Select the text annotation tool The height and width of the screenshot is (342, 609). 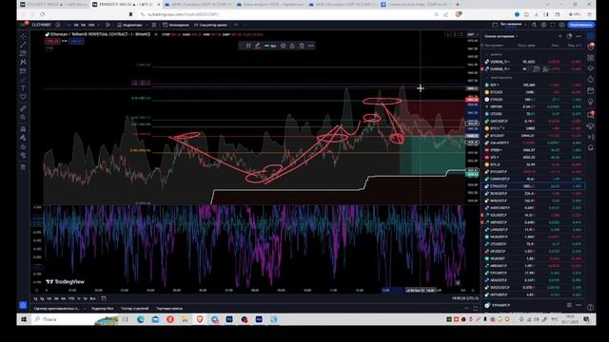pos(23,88)
